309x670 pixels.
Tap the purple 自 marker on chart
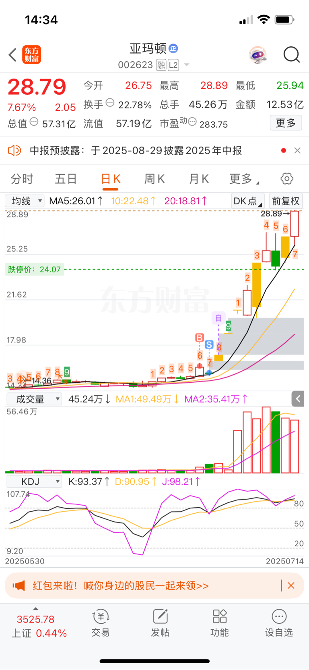tap(218, 318)
